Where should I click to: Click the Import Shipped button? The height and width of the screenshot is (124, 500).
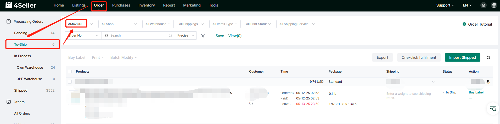pyautogui.click(x=462, y=57)
